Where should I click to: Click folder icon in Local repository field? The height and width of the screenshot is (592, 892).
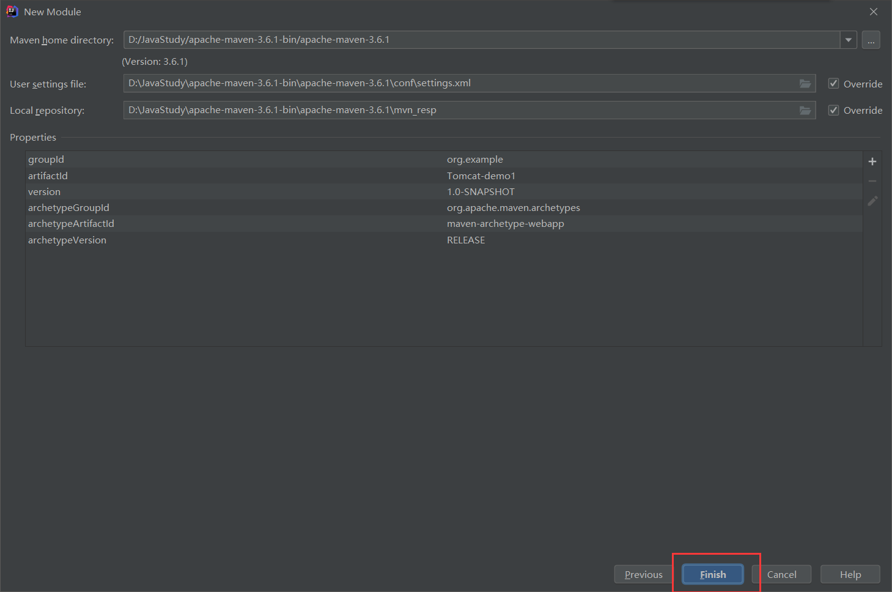805,110
